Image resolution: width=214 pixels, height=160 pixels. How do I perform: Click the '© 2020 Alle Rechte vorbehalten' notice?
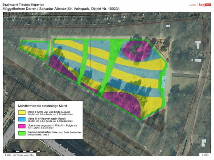20,155
